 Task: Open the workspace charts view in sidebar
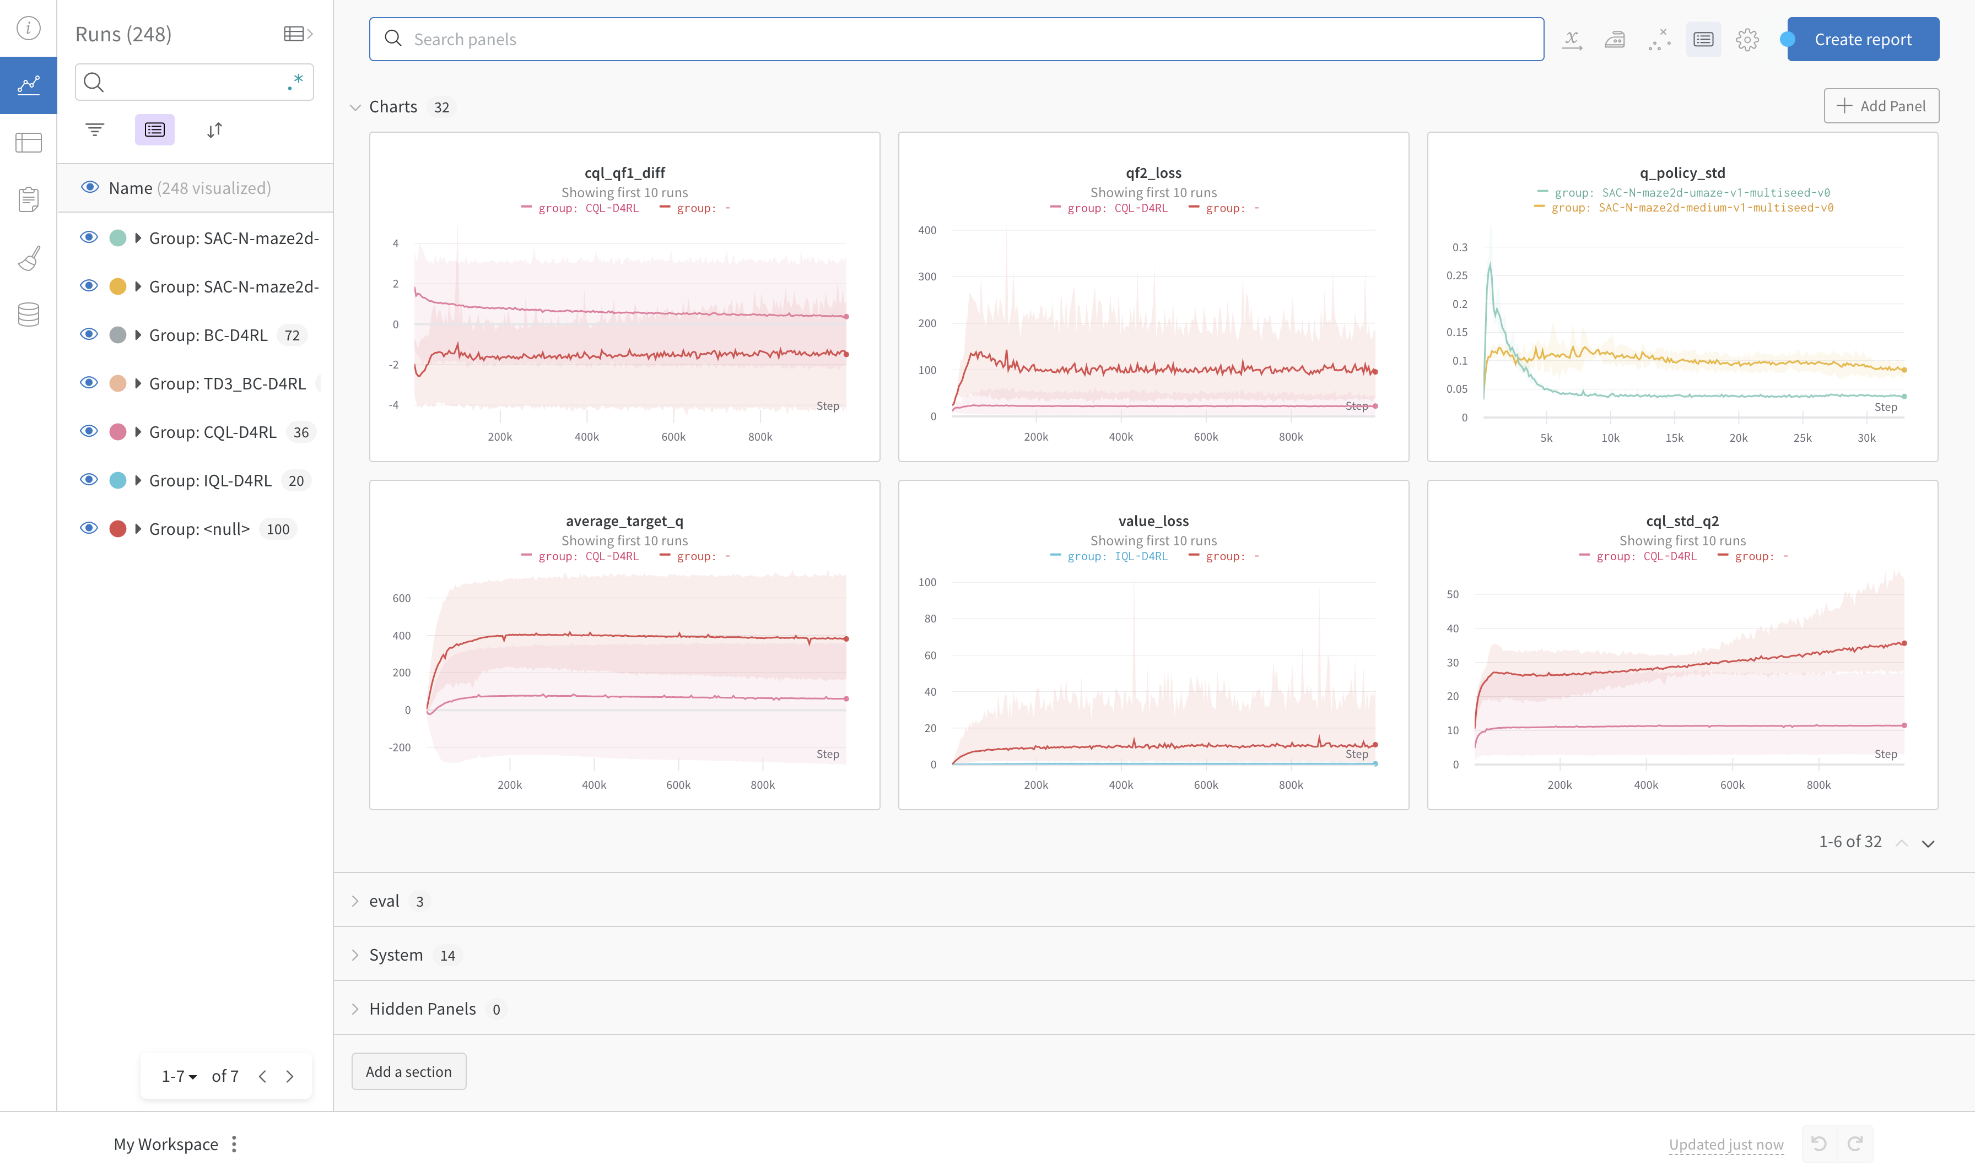coord(29,85)
